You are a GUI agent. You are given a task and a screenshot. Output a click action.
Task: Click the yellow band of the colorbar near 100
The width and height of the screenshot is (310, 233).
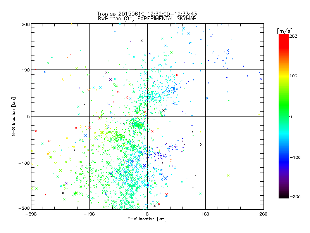click(x=284, y=76)
